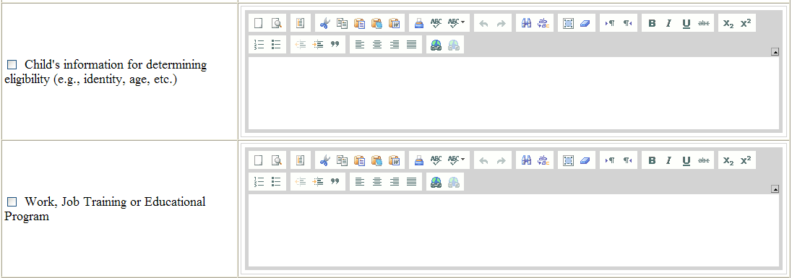Insert link in Work, Job Training editor
This screenshot has width=792, height=278.
pyautogui.click(x=436, y=182)
